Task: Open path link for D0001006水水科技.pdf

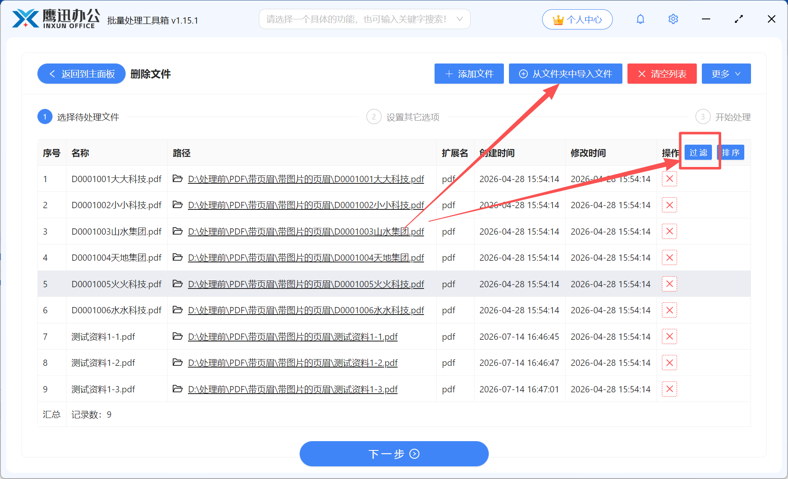Action: [x=306, y=310]
